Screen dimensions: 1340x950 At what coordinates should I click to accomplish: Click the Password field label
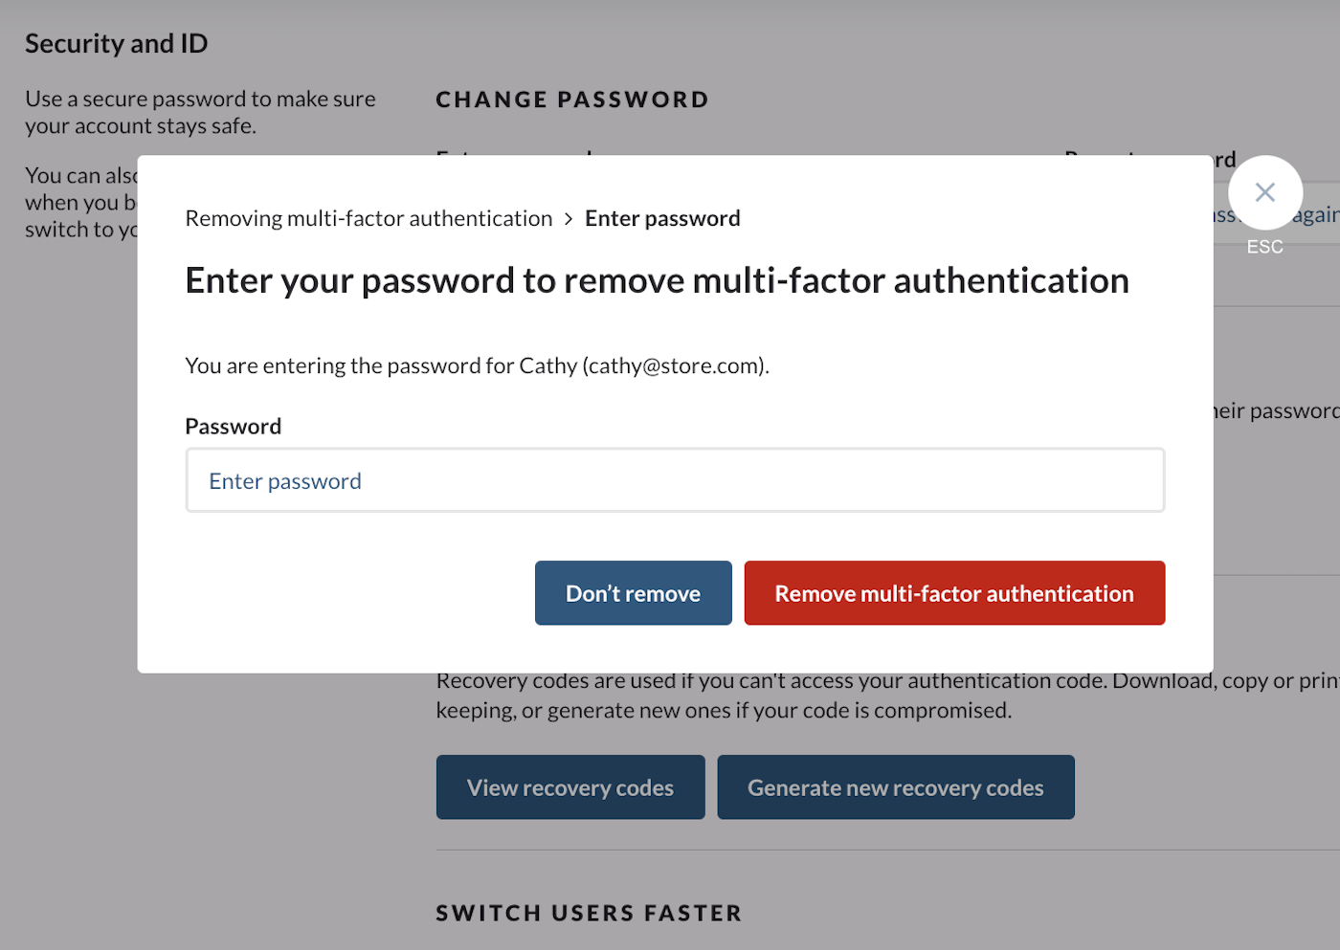[233, 427]
